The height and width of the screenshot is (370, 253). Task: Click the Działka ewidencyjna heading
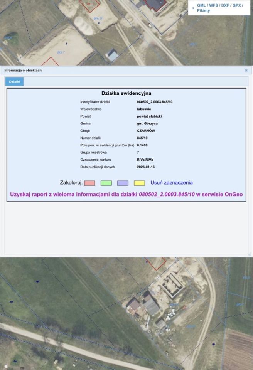tap(126, 93)
